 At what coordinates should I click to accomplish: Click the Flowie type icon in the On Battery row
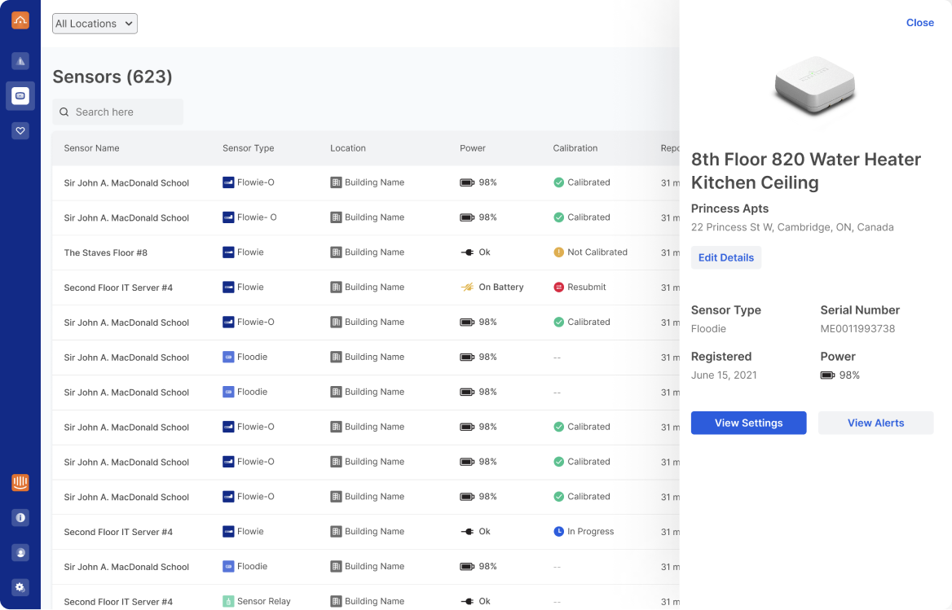point(228,287)
